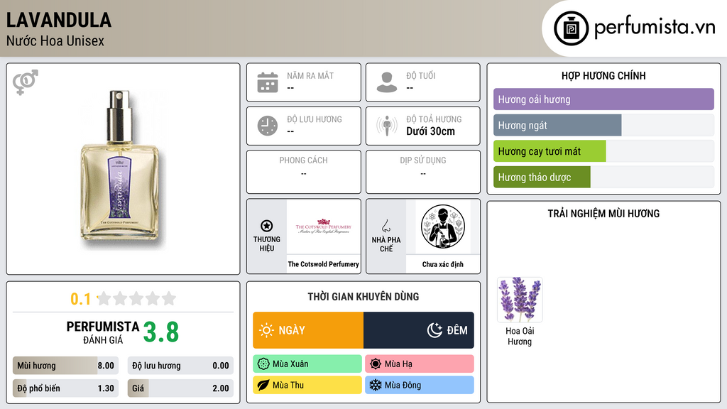Click the flower icon beside Mùa Xuân

263,364
